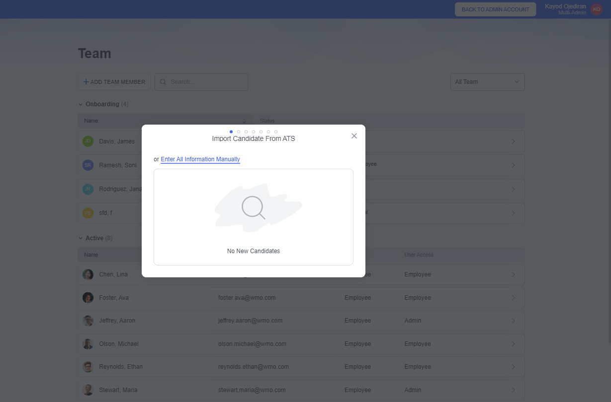The height and width of the screenshot is (402, 611).
Task: Click the magnifying glass empty-state icon
Action: click(253, 207)
